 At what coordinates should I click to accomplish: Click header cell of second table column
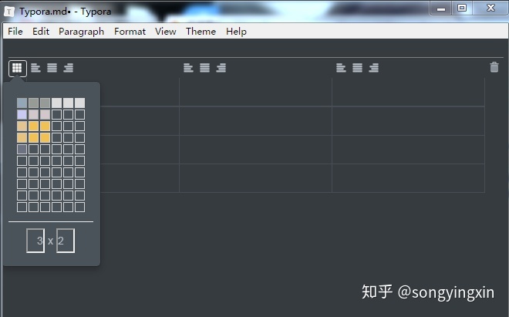pyautogui.click(x=255, y=93)
